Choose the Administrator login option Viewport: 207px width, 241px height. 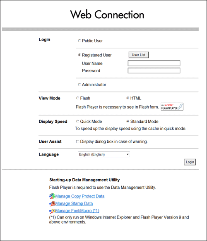click(79, 85)
